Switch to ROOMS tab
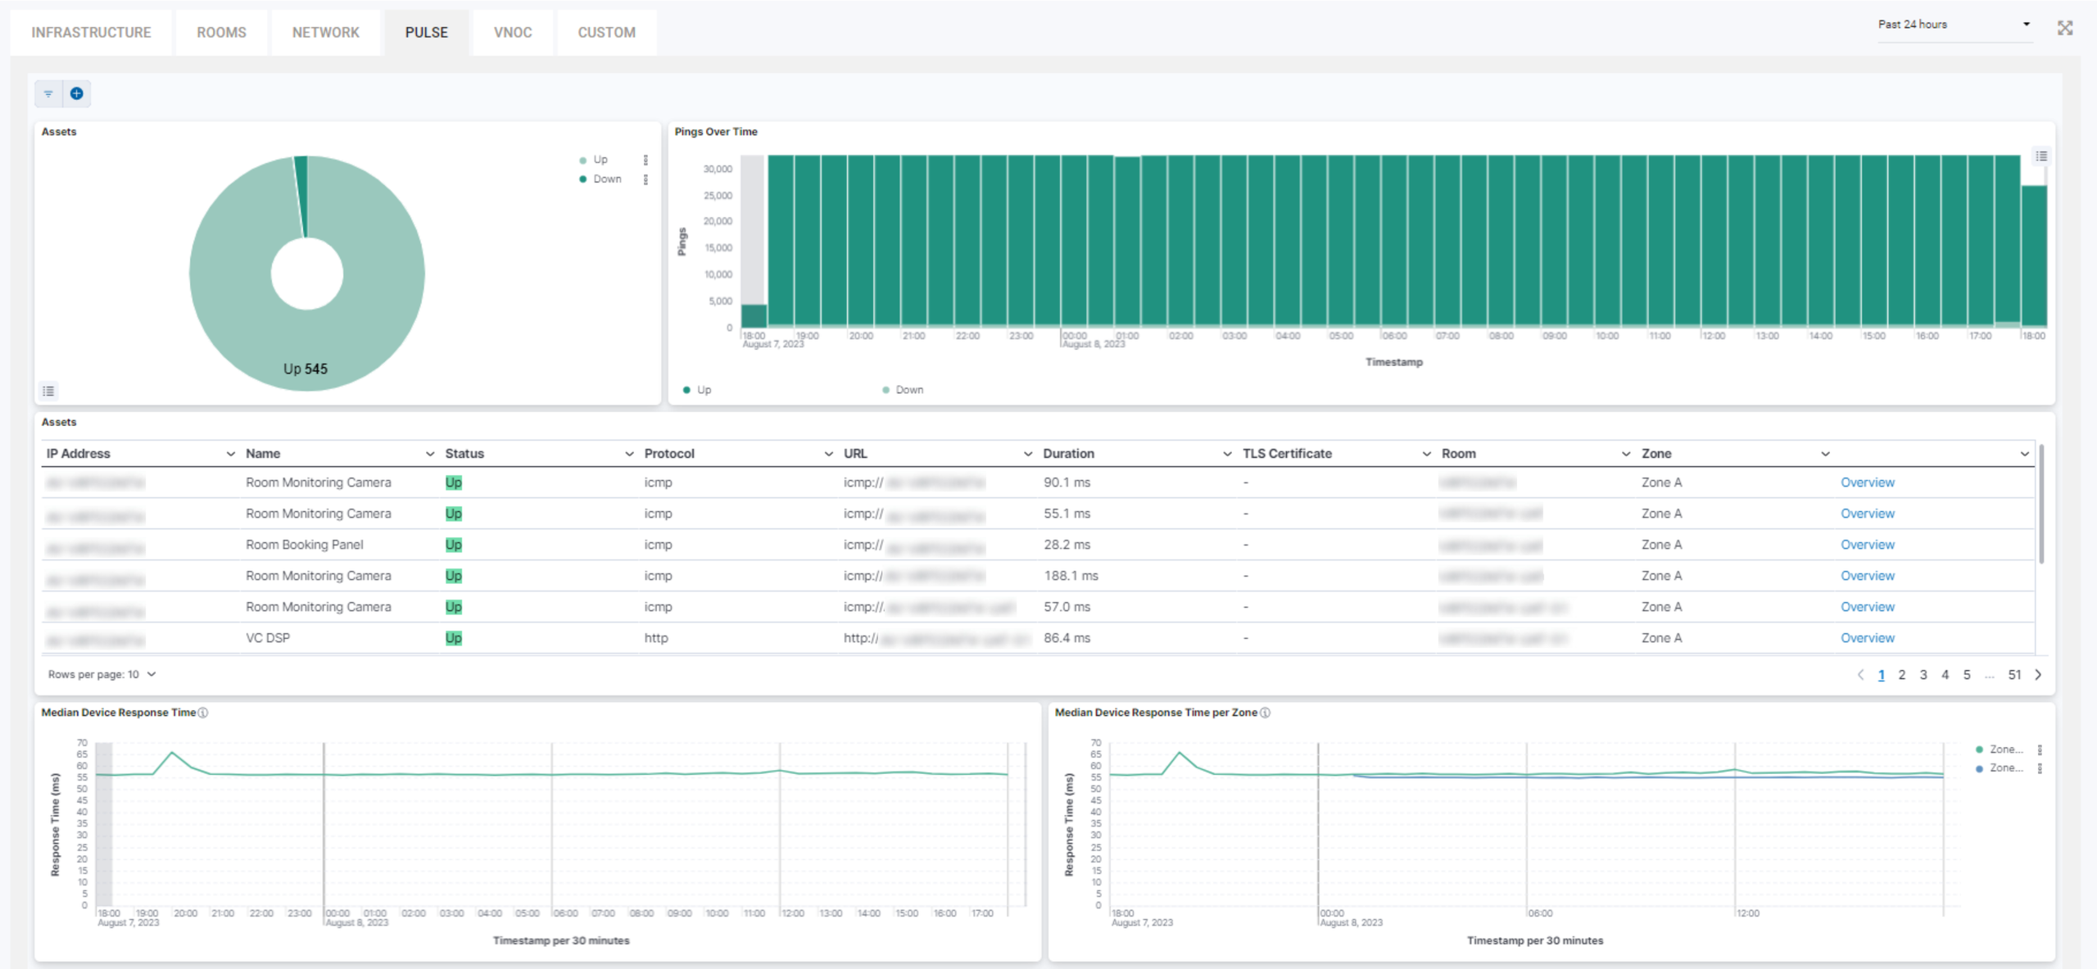 click(221, 33)
